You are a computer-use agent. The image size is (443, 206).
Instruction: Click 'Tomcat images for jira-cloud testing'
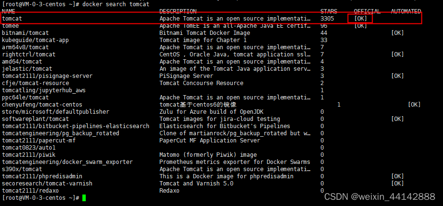[x=219, y=119]
